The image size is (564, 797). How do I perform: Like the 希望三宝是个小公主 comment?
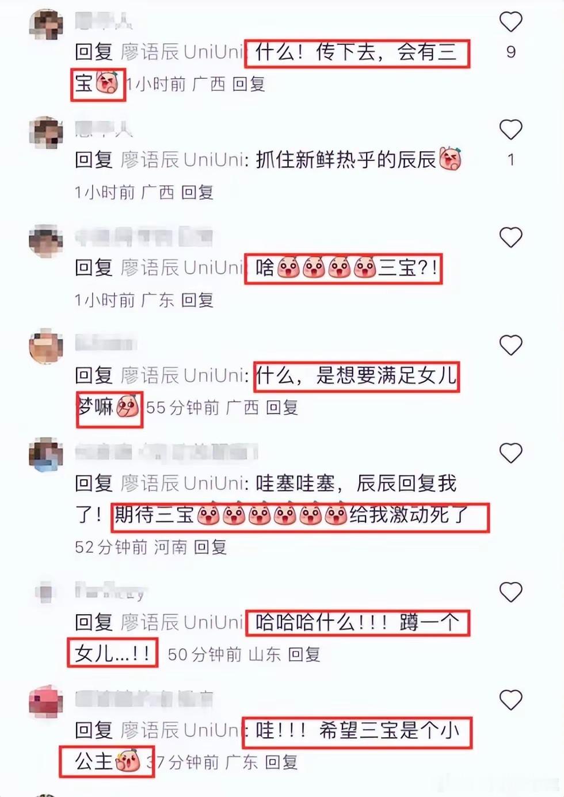510,700
